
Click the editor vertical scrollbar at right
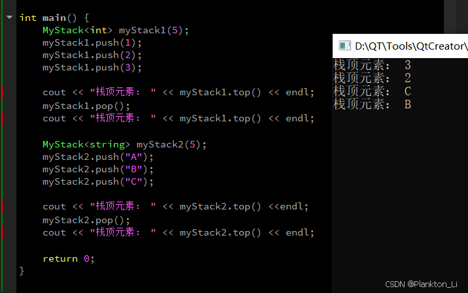click(449, 17)
